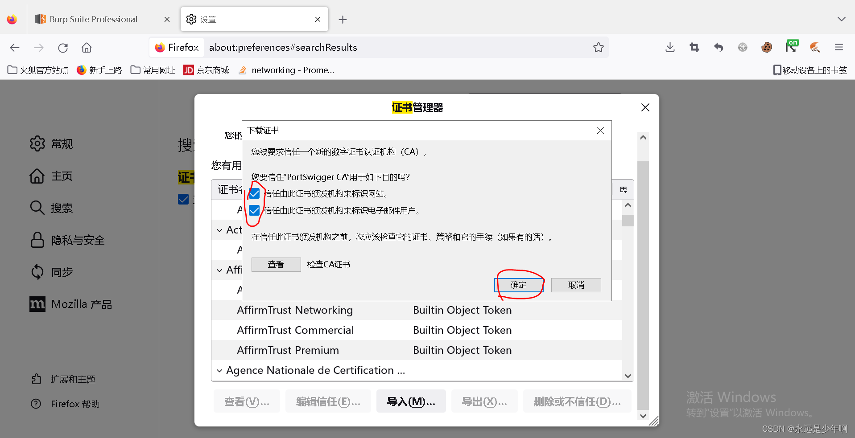Confirm with the 确定 button
Viewport: 855px width, 438px height.
point(519,285)
